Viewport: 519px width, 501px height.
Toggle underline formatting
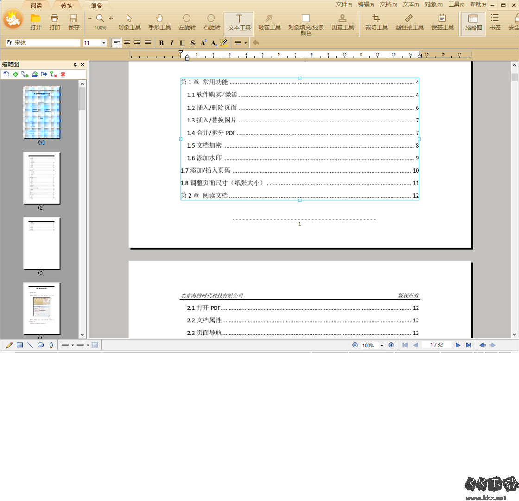click(182, 43)
